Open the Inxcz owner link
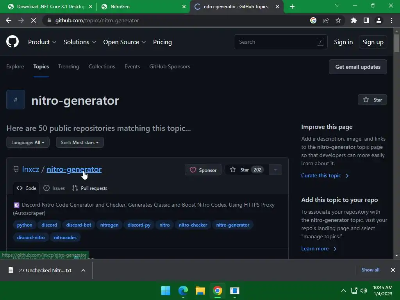 (30, 169)
